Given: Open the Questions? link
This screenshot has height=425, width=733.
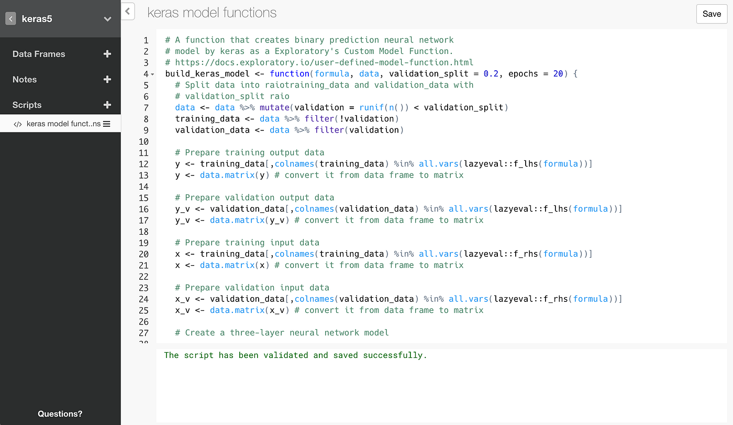Looking at the screenshot, I should click(60, 413).
